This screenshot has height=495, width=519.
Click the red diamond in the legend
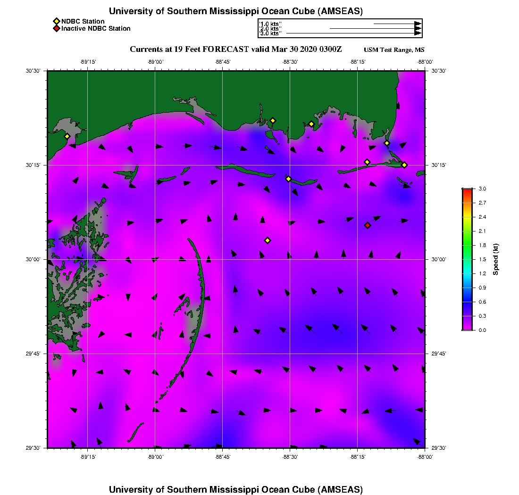point(56,29)
